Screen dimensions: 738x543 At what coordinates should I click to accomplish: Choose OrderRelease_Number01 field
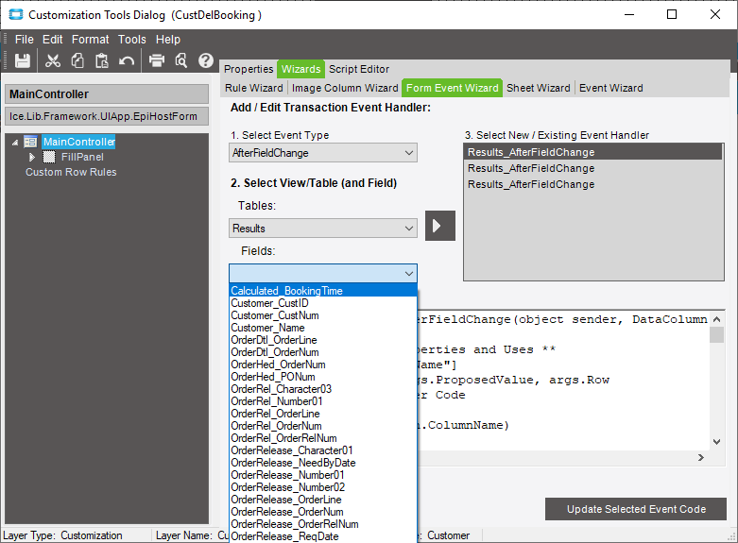pyautogui.click(x=323, y=475)
